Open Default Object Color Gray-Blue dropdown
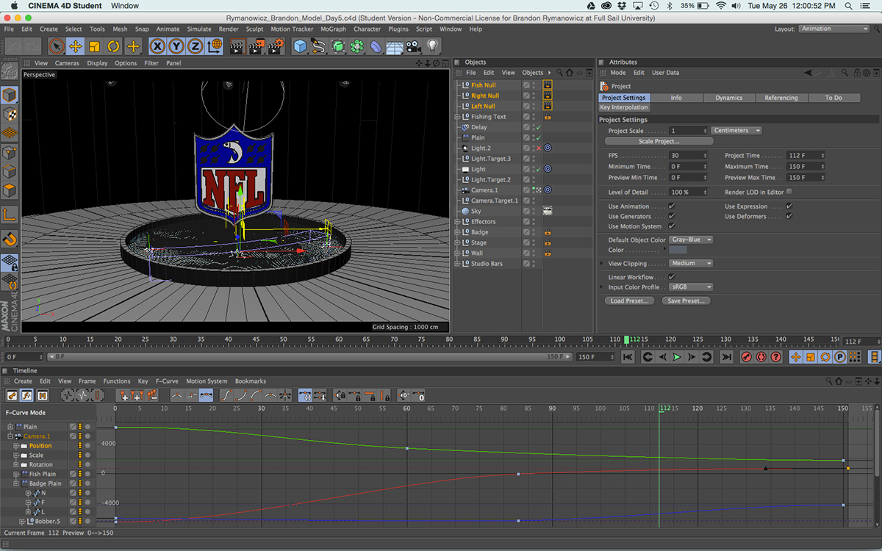Viewport: 882px width, 551px height. coord(691,240)
